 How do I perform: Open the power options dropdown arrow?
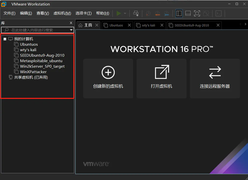pos(125,13)
